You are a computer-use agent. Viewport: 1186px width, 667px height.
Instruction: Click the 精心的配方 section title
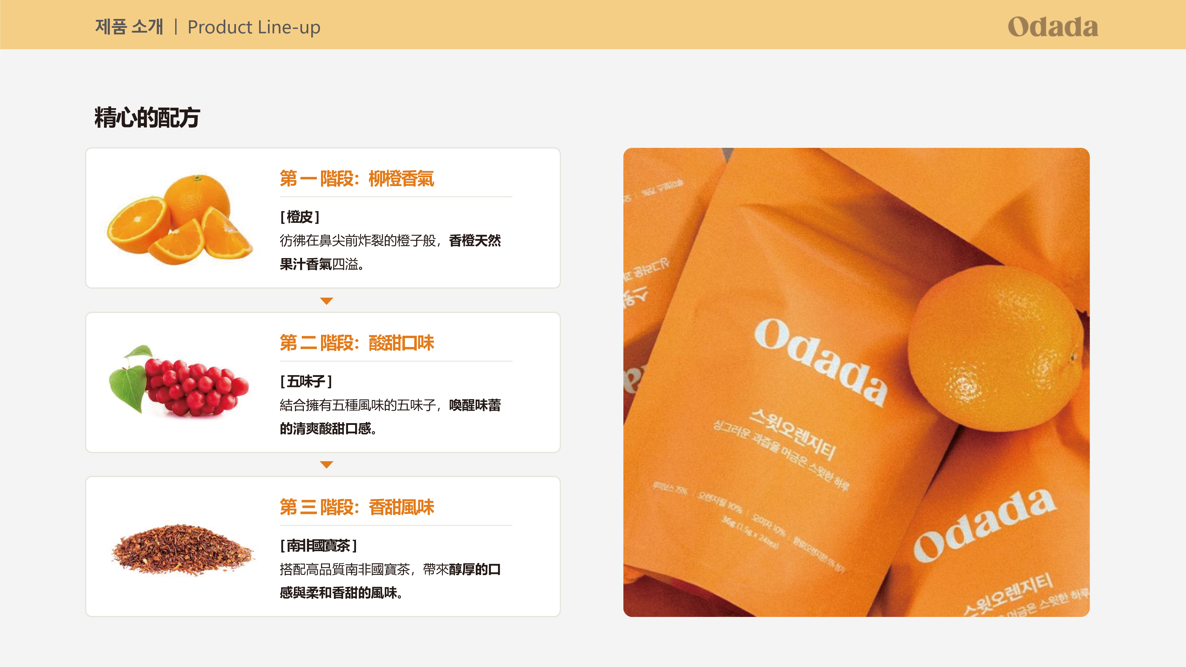point(147,117)
